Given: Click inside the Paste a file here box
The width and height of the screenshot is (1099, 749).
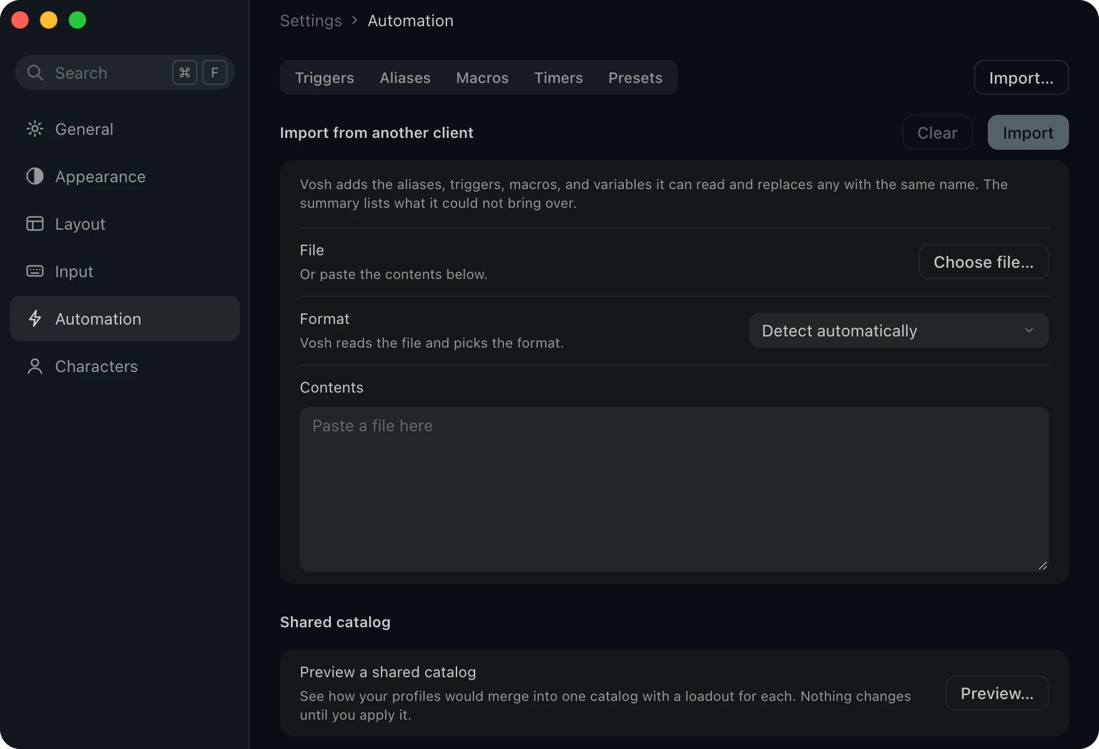Looking at the screenshot, I should click(x=674, y=489).
